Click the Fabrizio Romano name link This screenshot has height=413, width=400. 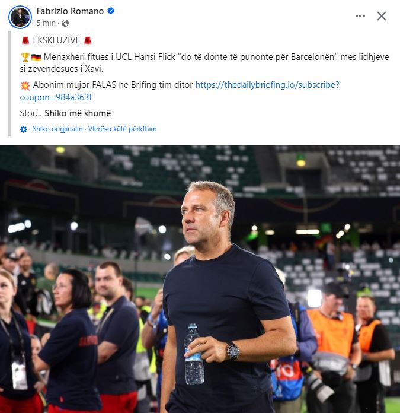click(x=70, y=12)
